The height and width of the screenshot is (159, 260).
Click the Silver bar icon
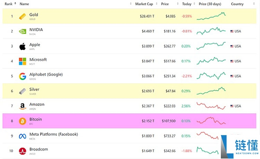(x=23, y=91)
